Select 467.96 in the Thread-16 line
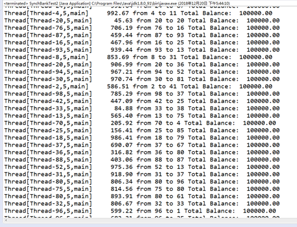Viewport: 297px width, 227px height. click(x=121, y=43)
